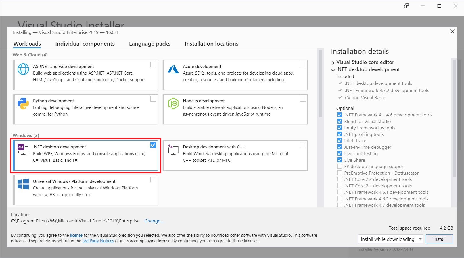The height and width of the screenshot is (258, 464).
Task: Enable F# desktop language support option
Action: tap(340, 167)
